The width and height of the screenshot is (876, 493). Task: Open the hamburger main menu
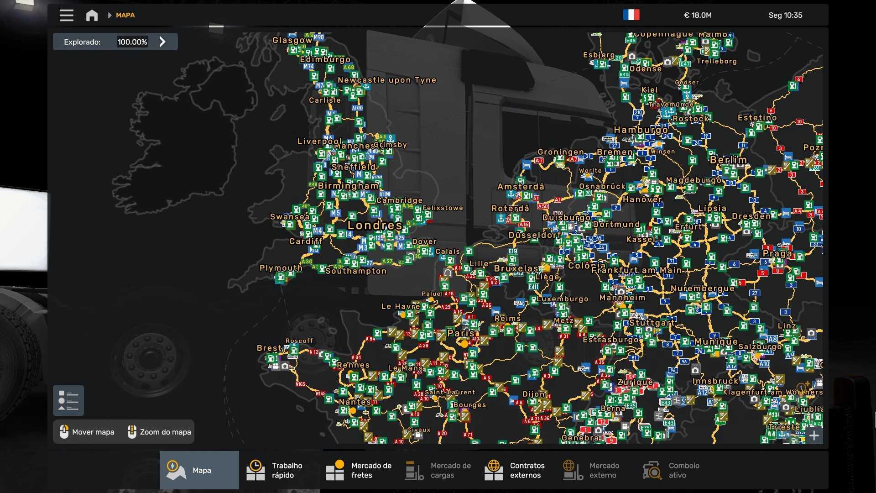click(66, 15)
